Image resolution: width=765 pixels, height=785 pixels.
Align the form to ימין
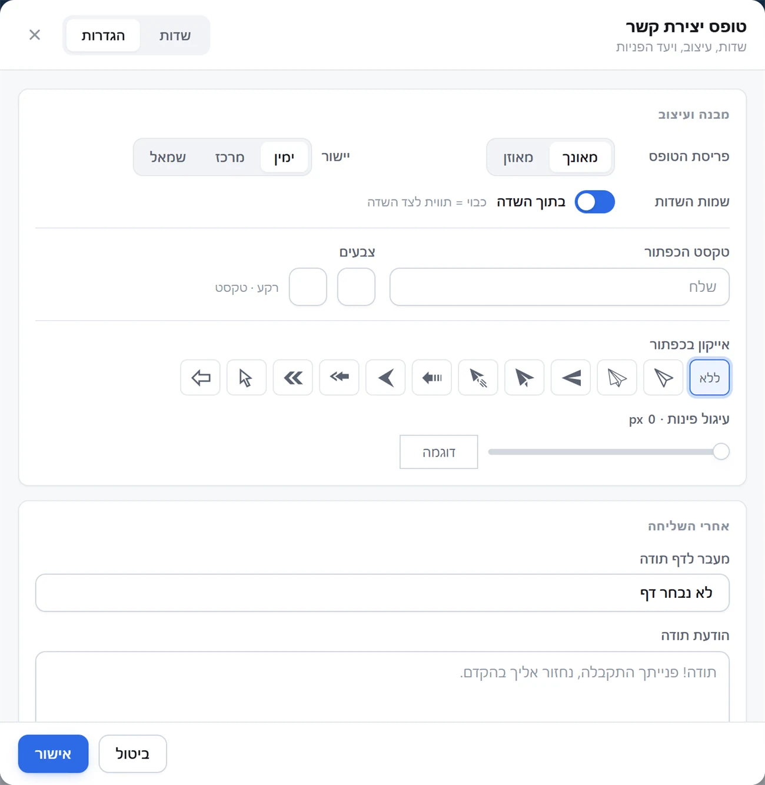click(284, 157)
